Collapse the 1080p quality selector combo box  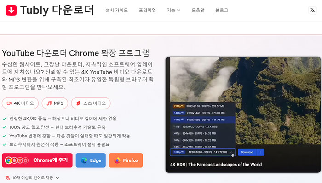coord(203,152)
